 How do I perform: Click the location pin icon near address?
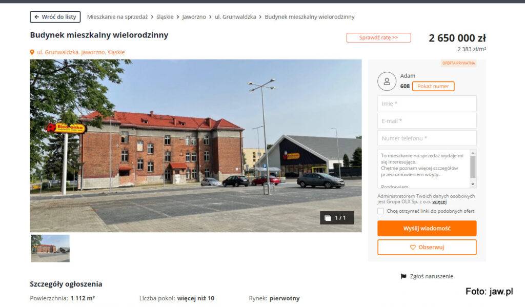point(32,52)
